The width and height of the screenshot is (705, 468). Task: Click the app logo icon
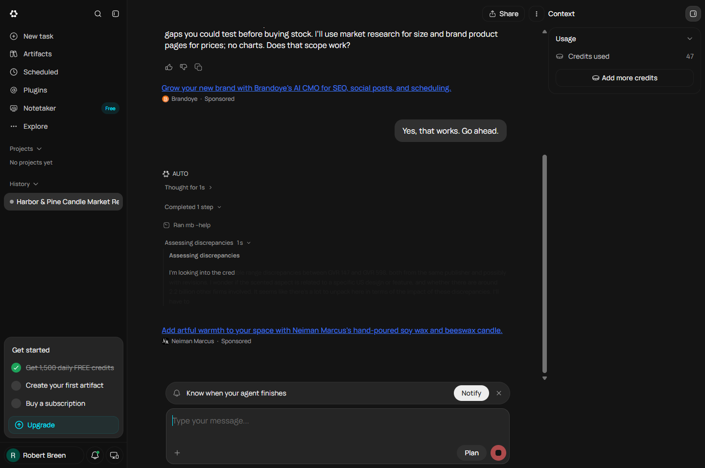14,14
